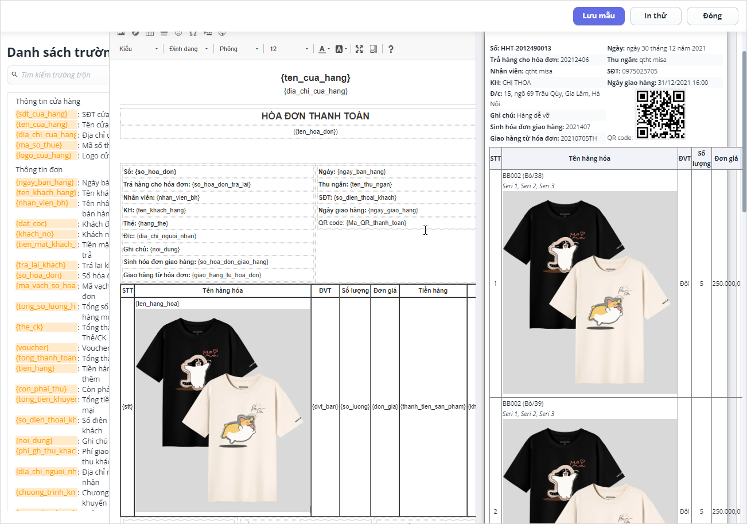Select the {con_phai_thu} field
Viewport: 747px width, 524px height.
[45, 389]
